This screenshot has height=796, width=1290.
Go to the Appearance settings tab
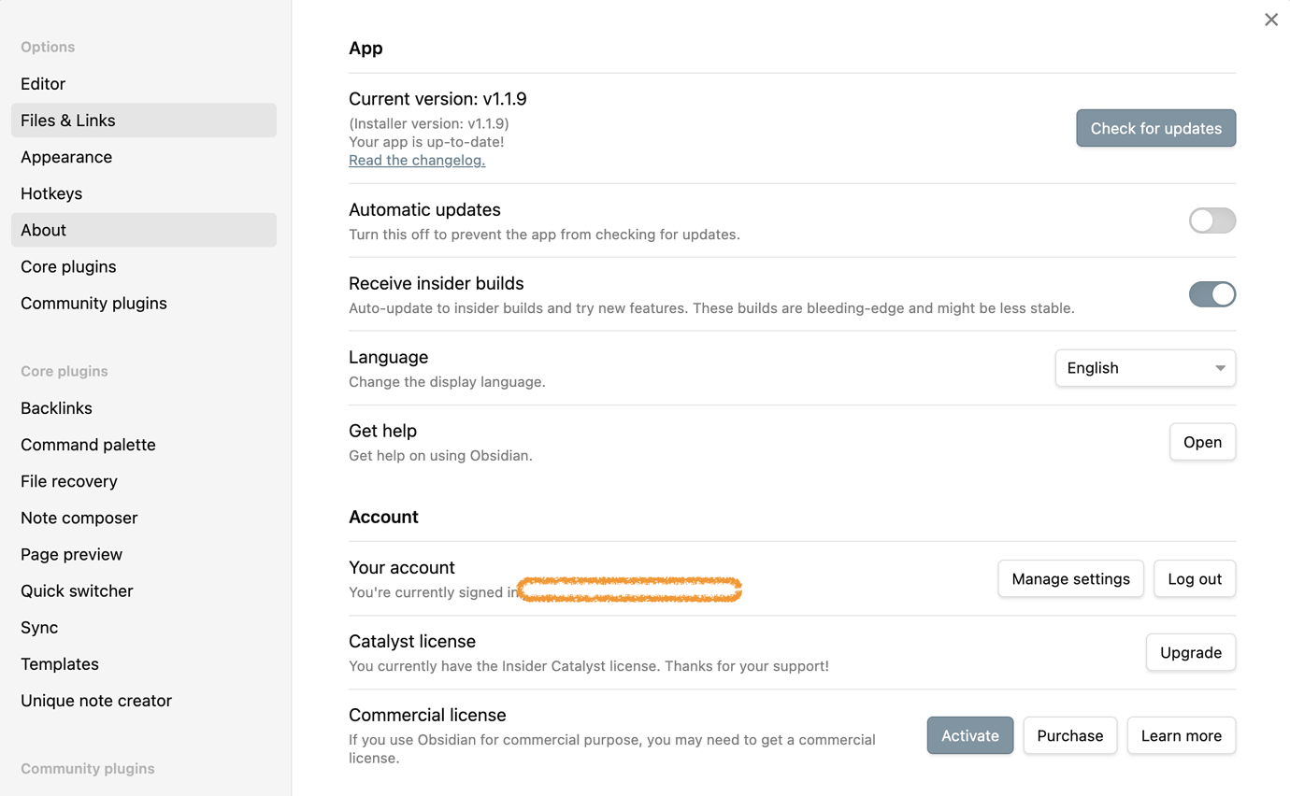(66, 157)
